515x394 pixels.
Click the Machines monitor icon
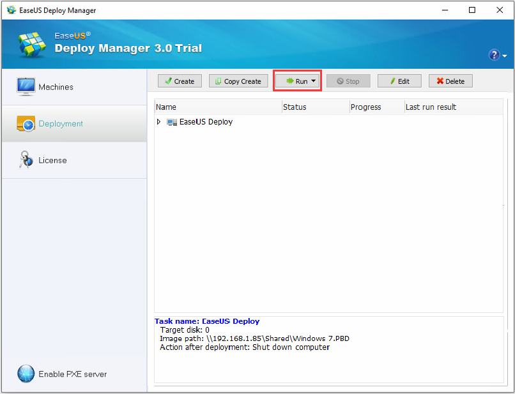coord(26,87)
